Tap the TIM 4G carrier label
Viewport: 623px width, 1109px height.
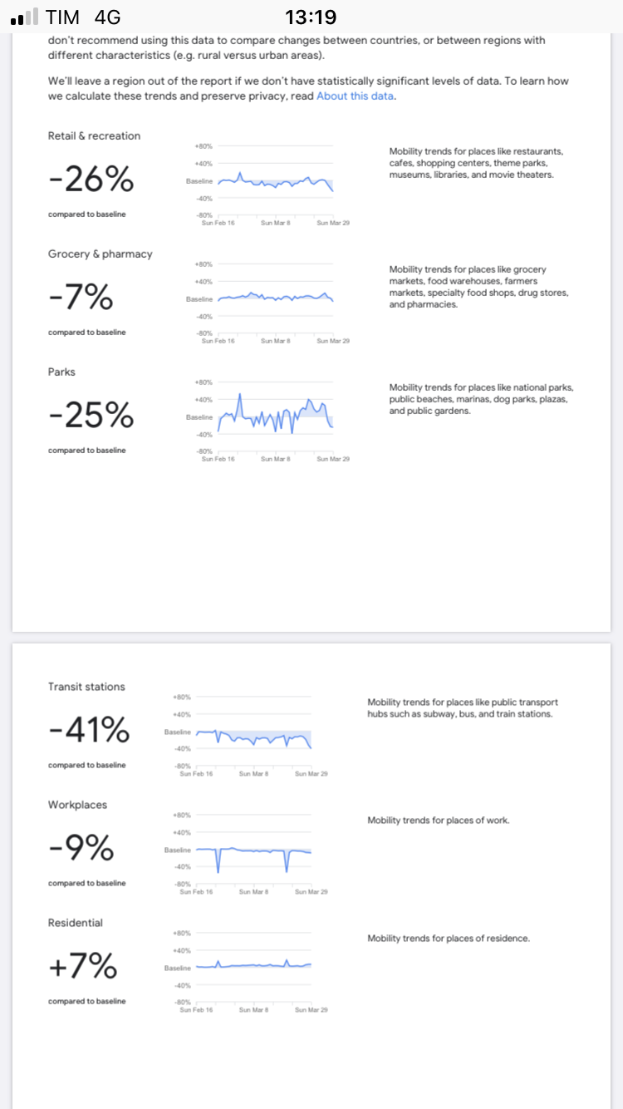pos(84,17)
